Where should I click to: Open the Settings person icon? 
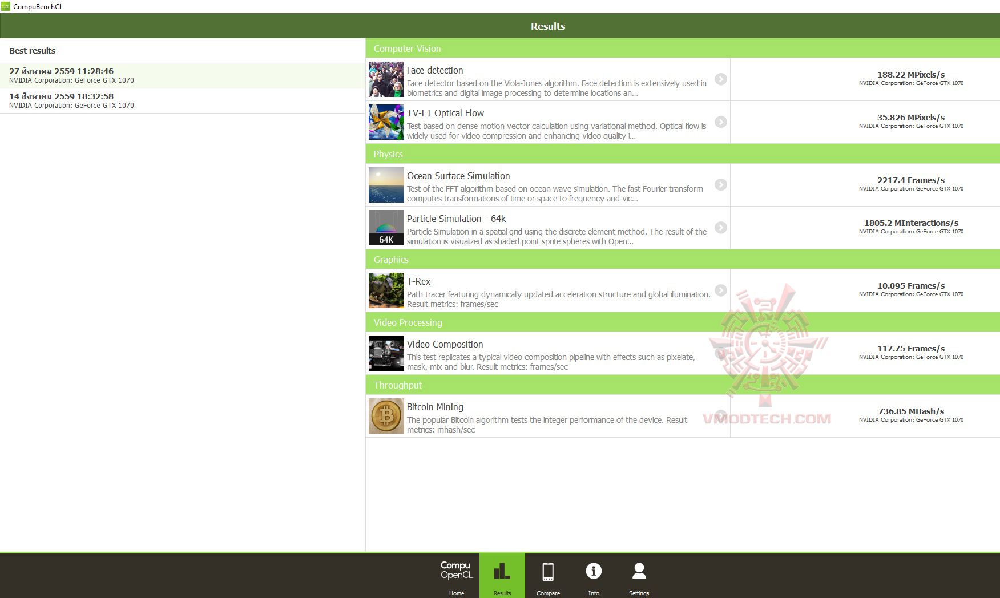coord(639,571)
